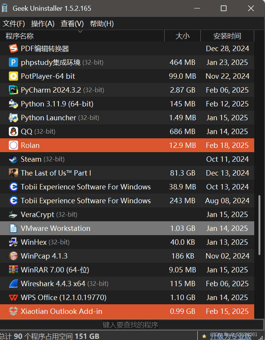Open the 操作(A) menu
265x340 pixels.
[43, 24]
